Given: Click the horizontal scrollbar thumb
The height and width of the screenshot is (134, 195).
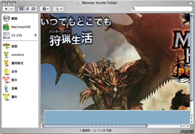Looking at the screenshot, I should (95, 126).
